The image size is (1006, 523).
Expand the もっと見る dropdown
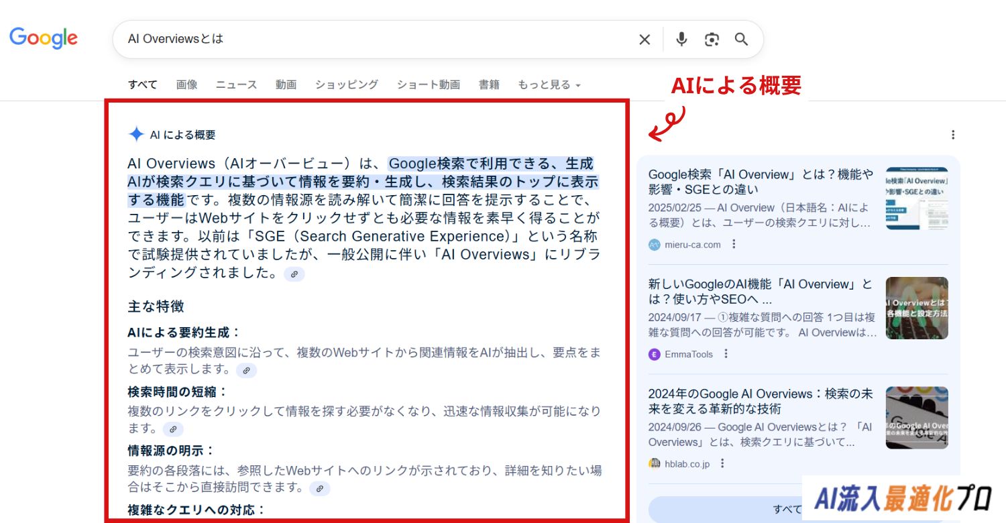(549, 84)
